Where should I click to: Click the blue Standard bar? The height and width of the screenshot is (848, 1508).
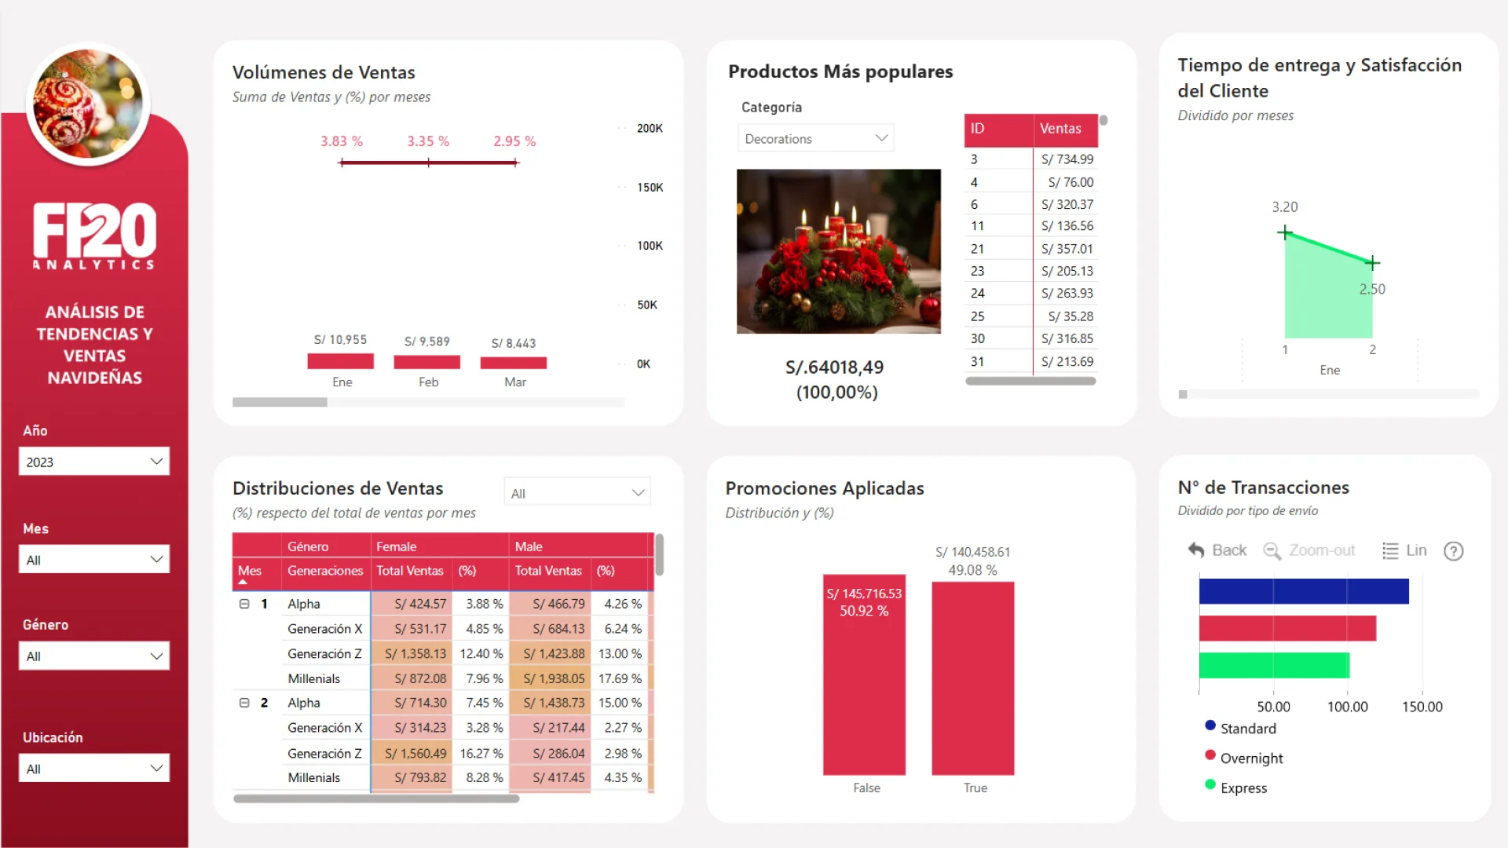[x=1304, y=591]
